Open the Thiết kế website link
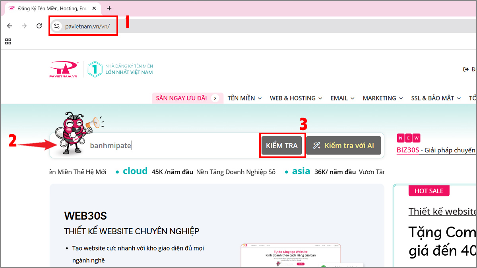The image size is (477, 268). pos(442,211)
